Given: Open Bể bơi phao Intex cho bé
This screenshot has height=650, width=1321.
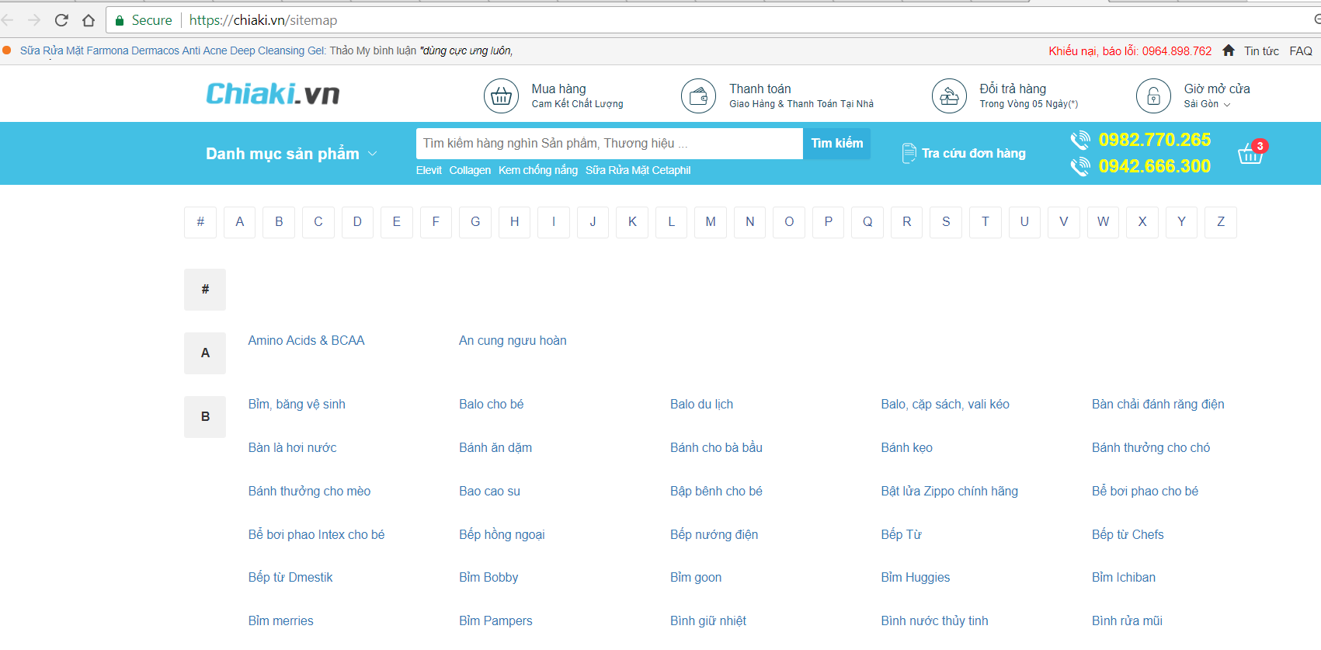Looking at the screenshot, I should tap(316, 535).
